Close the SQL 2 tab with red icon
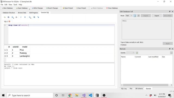The image size is (174, 98). click(x=10, y=21)
